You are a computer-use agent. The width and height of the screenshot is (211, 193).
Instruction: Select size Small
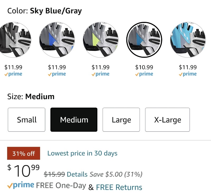click(27, 119)
